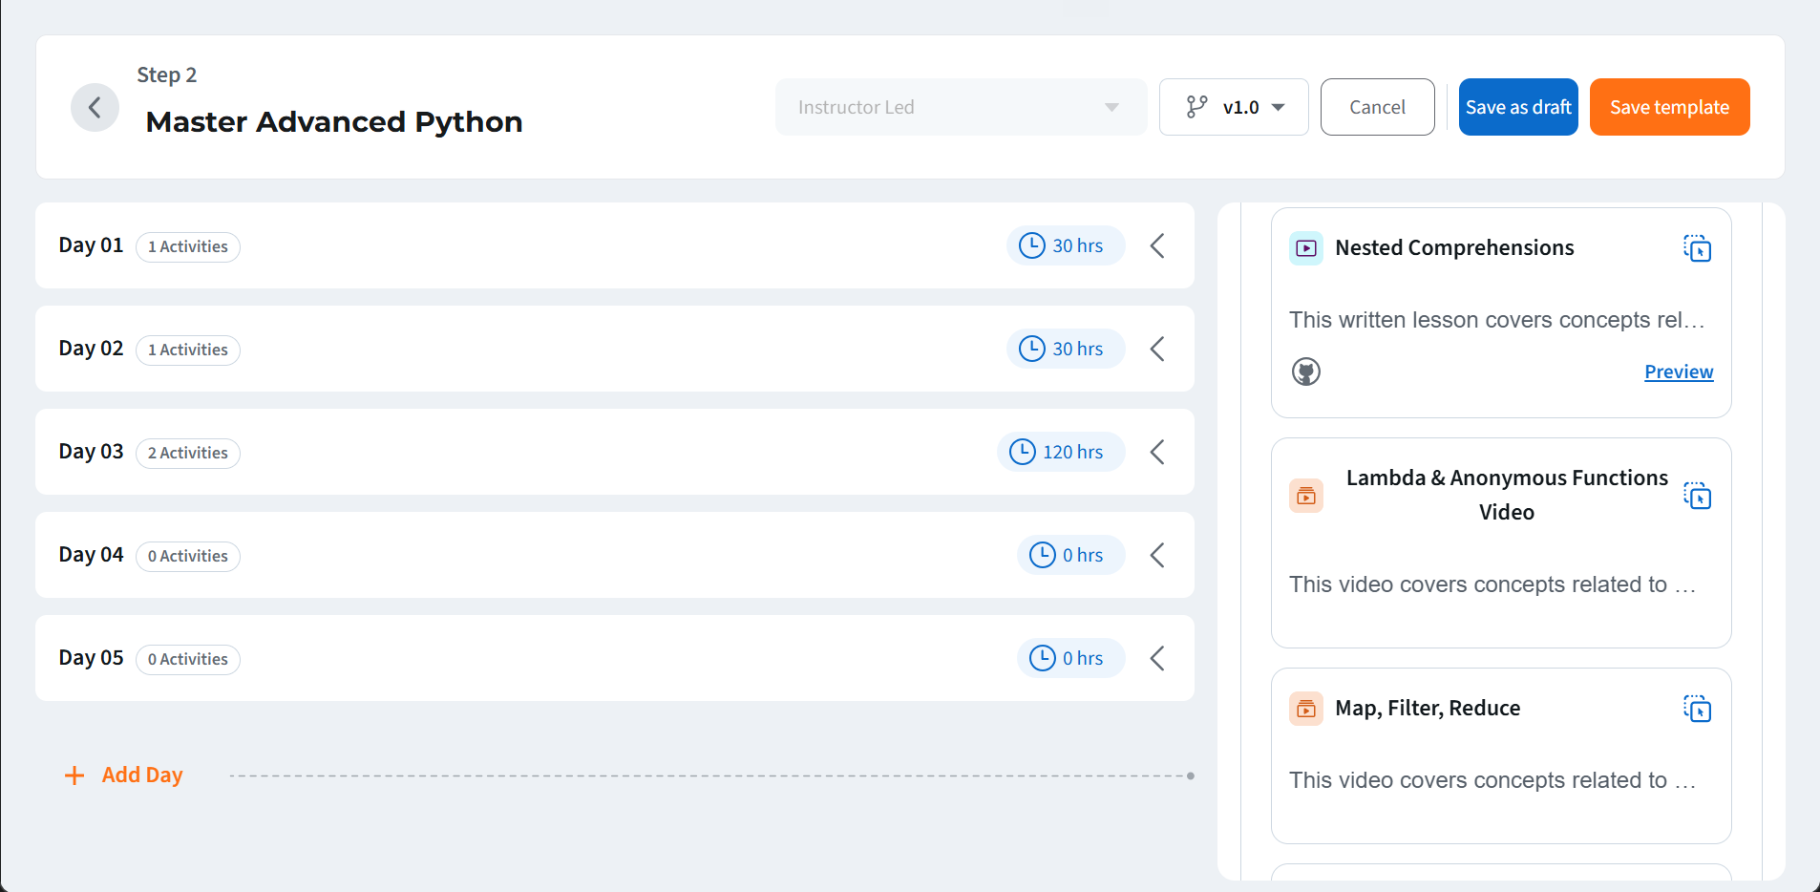Click the Lambda video type icon

pyautogui.click(x=1305, y=496)
